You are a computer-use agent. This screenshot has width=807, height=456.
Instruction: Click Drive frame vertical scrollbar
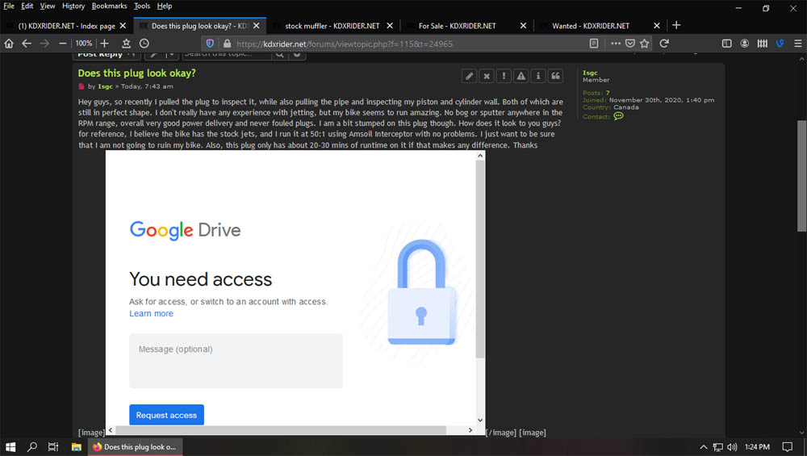point(479,259)
